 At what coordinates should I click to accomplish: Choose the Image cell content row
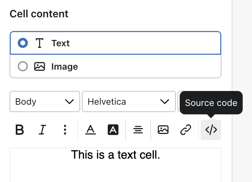pyautogui.click(x=121, y=66)
